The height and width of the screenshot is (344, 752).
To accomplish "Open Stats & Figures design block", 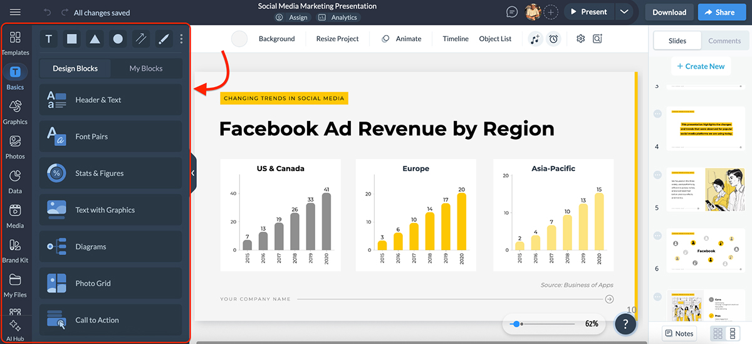I will click(x=111, y=173).
